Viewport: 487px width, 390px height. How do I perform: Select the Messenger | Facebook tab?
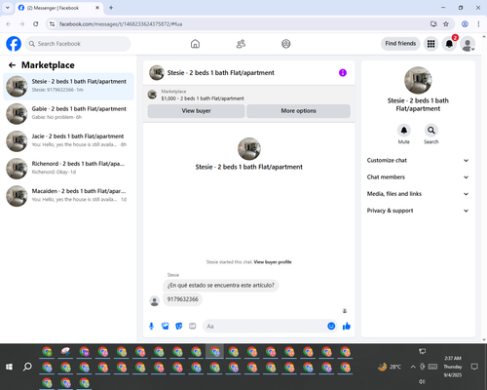point(59,8)
